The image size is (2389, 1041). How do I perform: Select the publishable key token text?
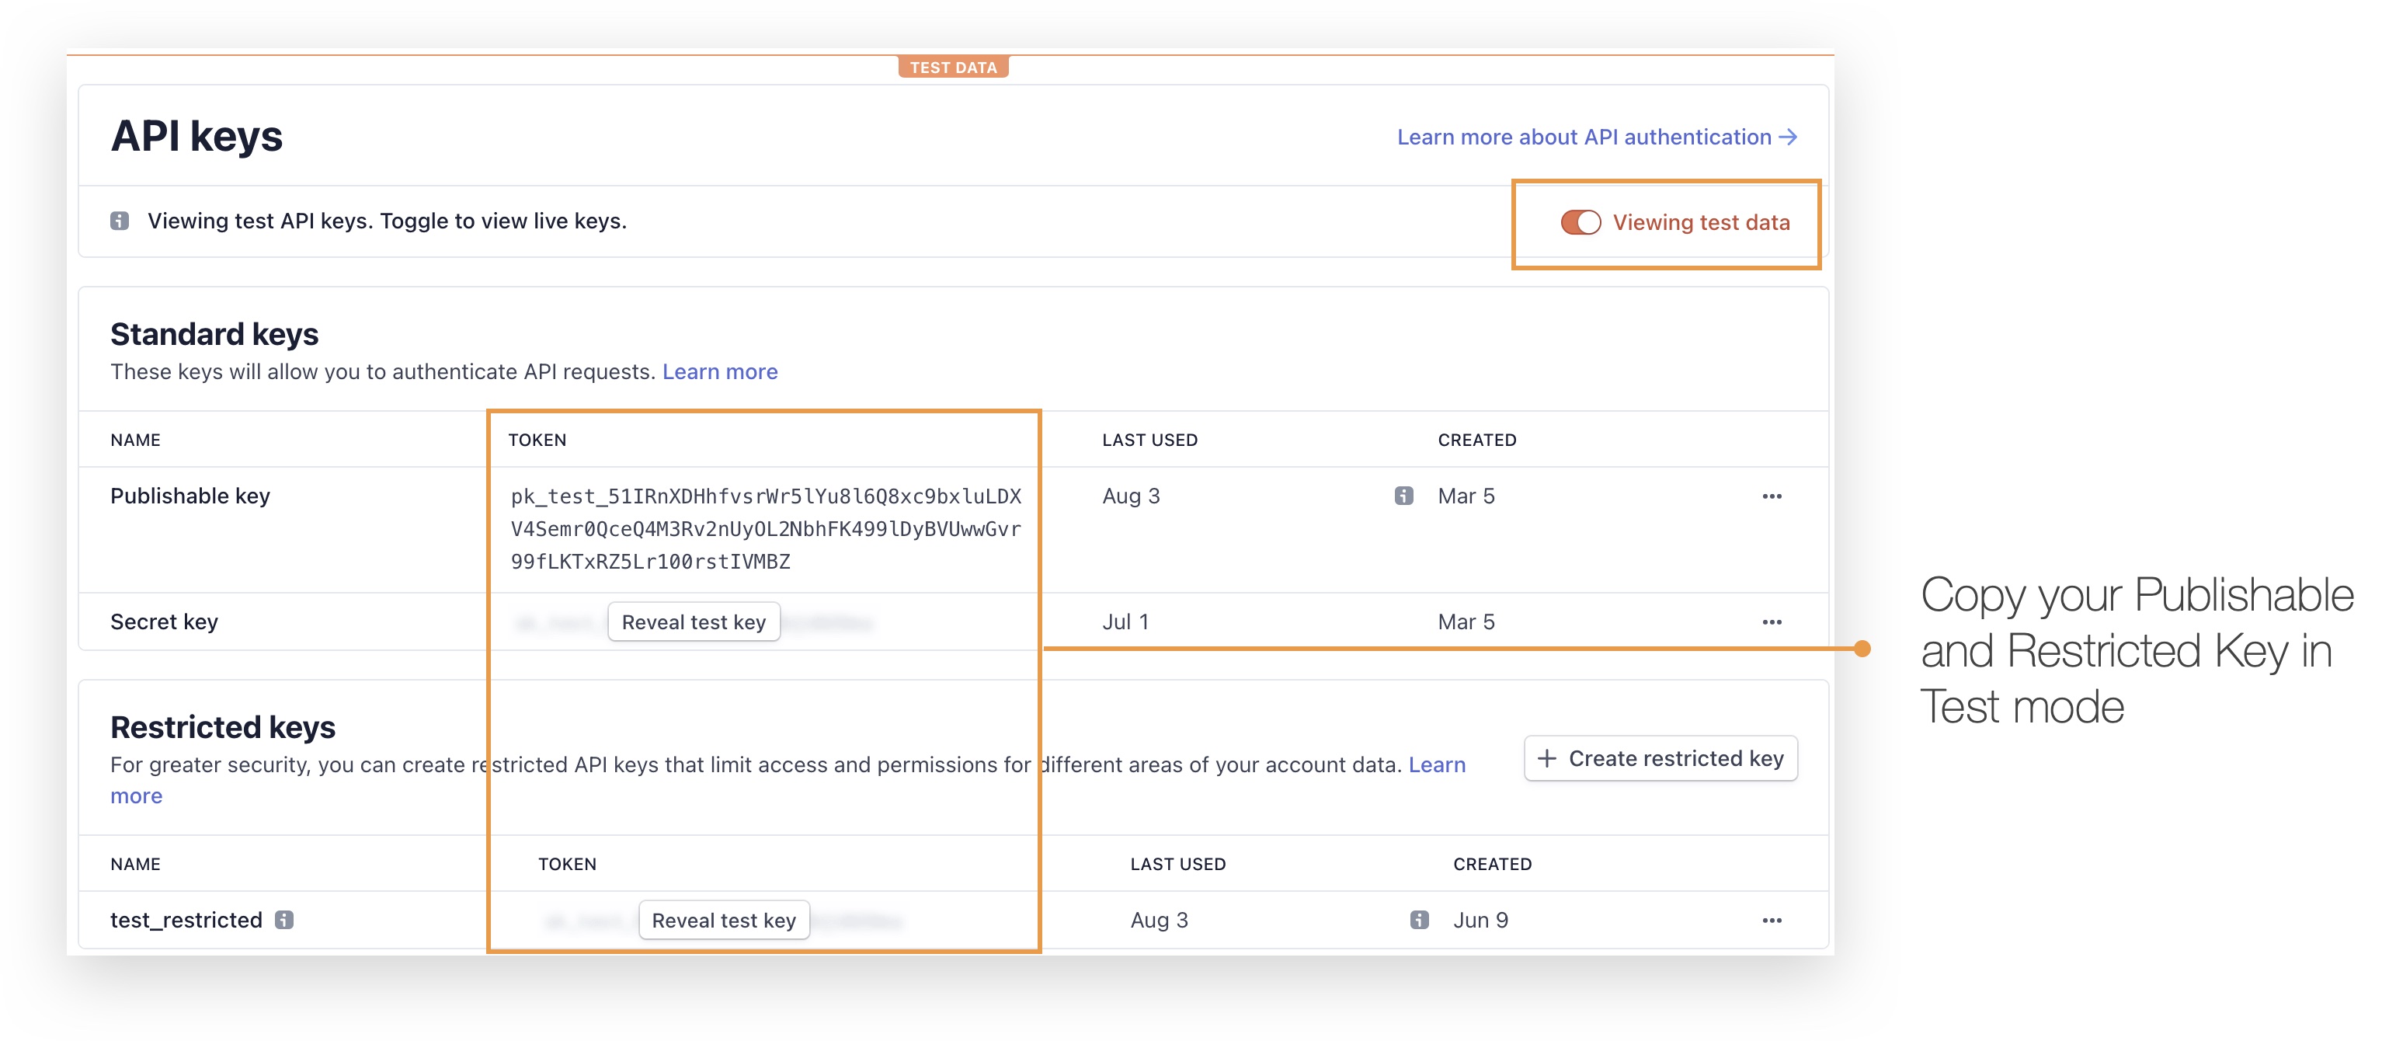coord(765,529)
